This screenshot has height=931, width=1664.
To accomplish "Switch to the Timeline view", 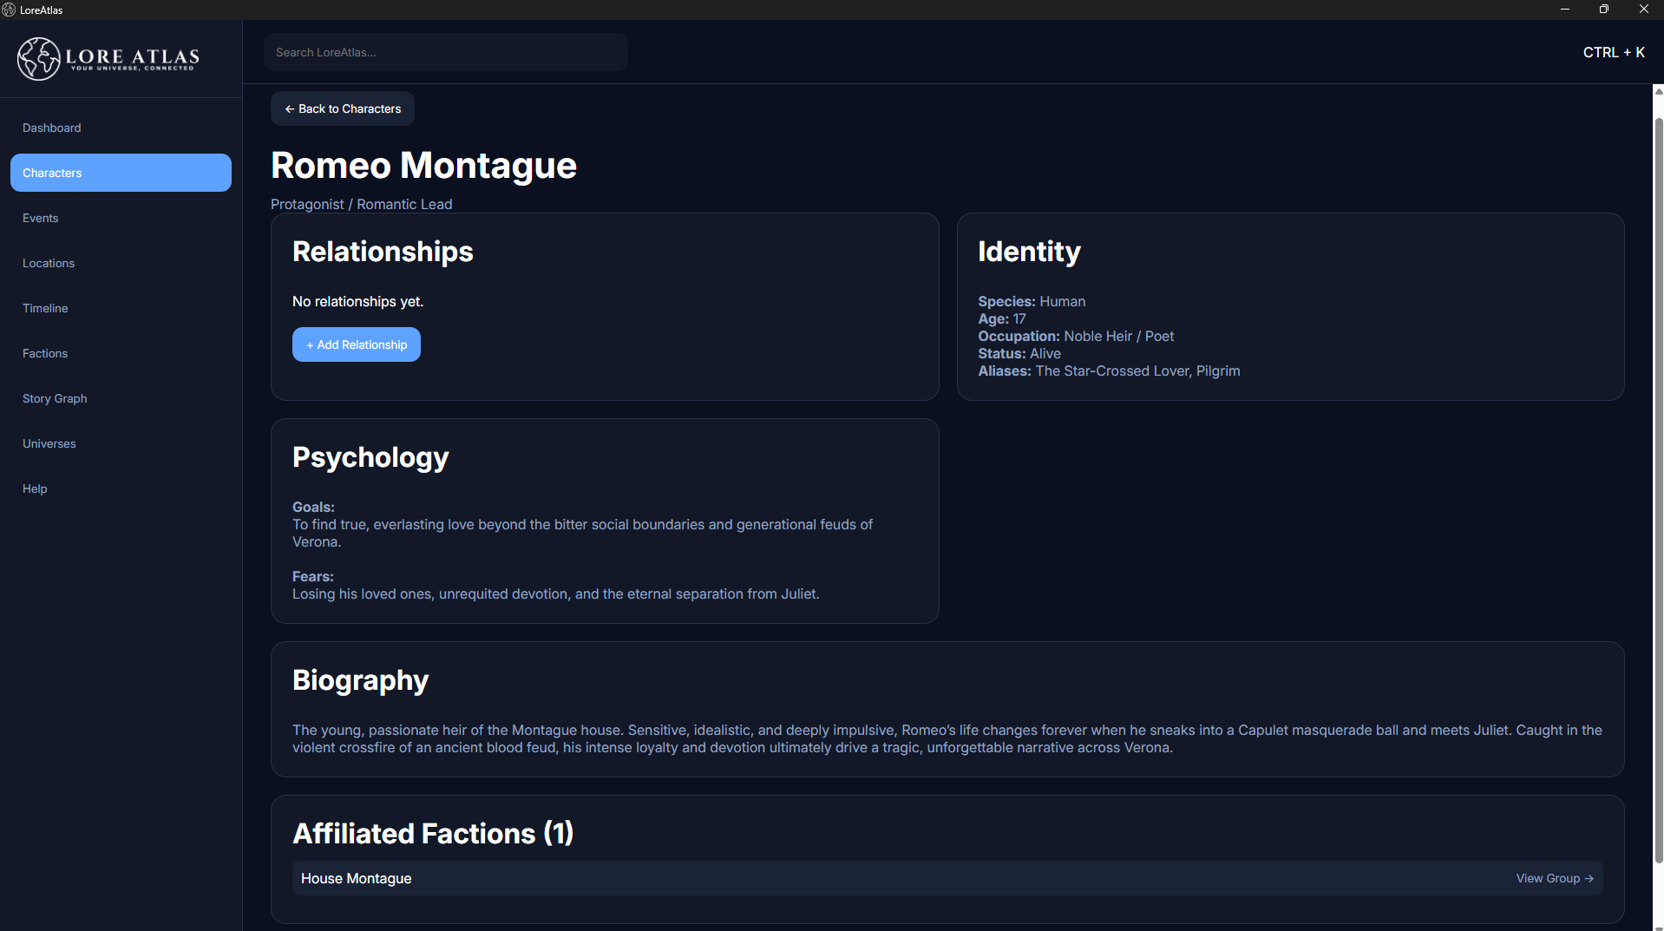I will [x=121, y=308].
